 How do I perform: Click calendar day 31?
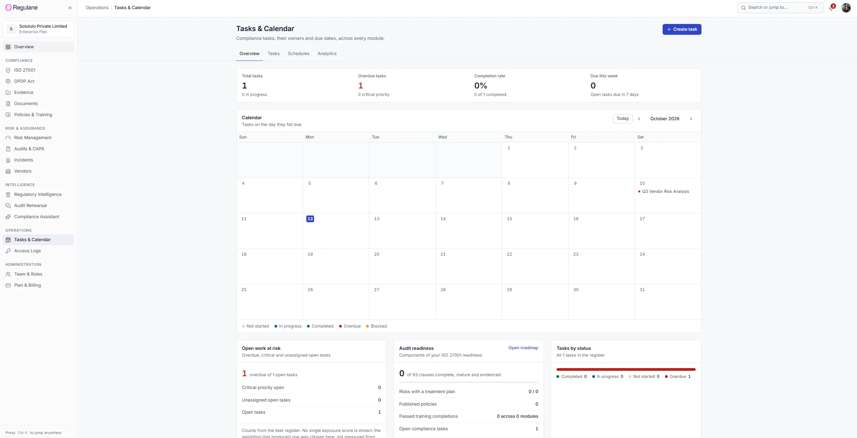coord(668,302)
